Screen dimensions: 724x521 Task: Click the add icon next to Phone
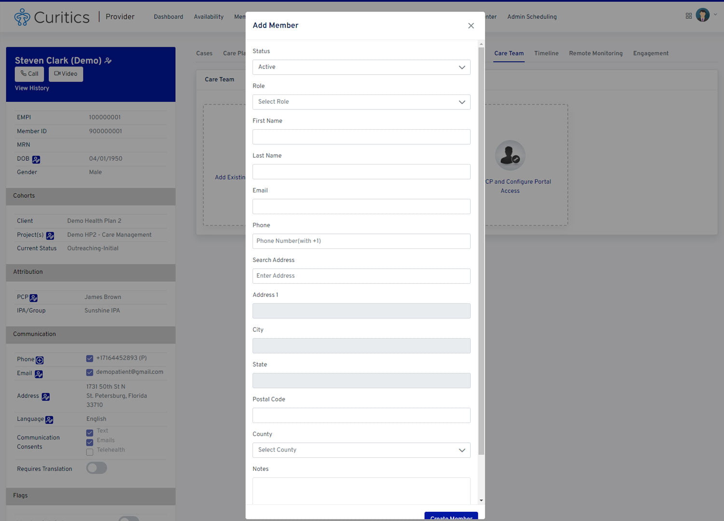point(40,360)
